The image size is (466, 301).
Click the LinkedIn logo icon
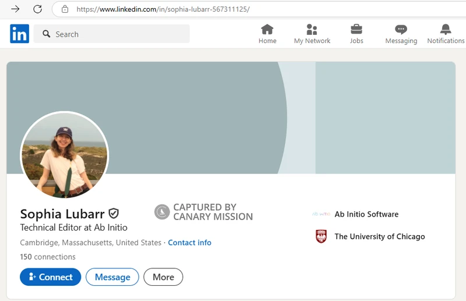[19, 34]
